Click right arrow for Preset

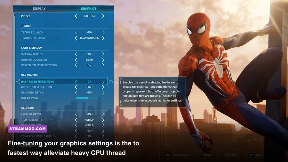(x=103, y=16)
